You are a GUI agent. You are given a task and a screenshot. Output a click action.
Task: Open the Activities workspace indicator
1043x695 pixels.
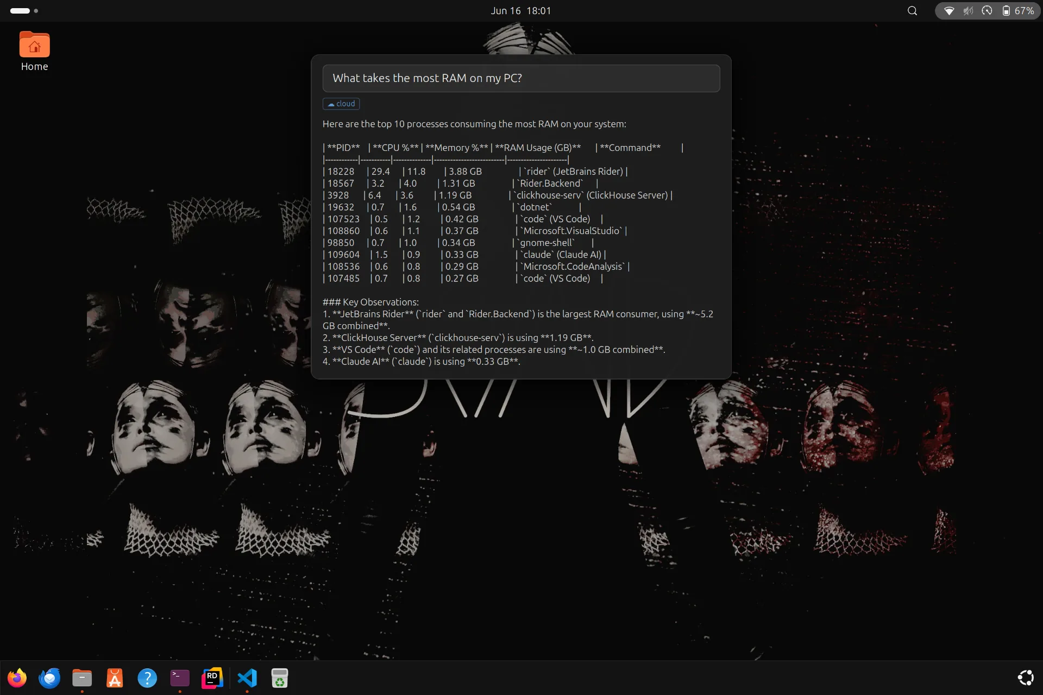coord(24,11)
